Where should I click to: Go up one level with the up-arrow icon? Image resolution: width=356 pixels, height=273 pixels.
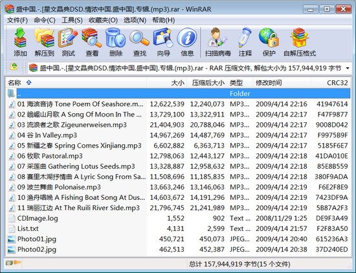[14, 67]
